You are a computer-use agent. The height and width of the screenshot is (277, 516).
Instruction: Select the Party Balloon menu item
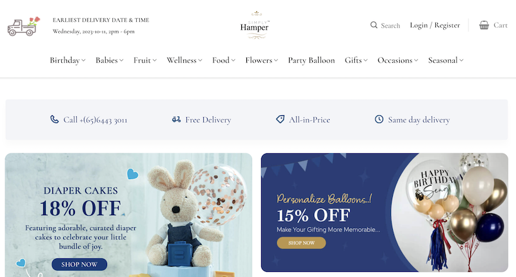(312, 61)
